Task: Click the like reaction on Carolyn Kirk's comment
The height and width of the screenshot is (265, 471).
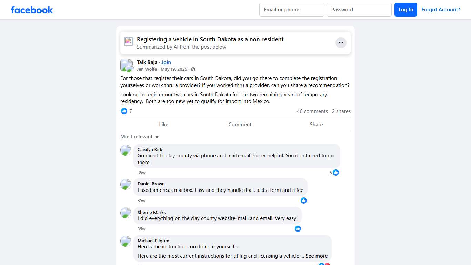Action: [336, 173]
